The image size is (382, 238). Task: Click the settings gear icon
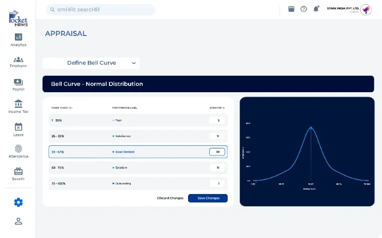point(19,202)
